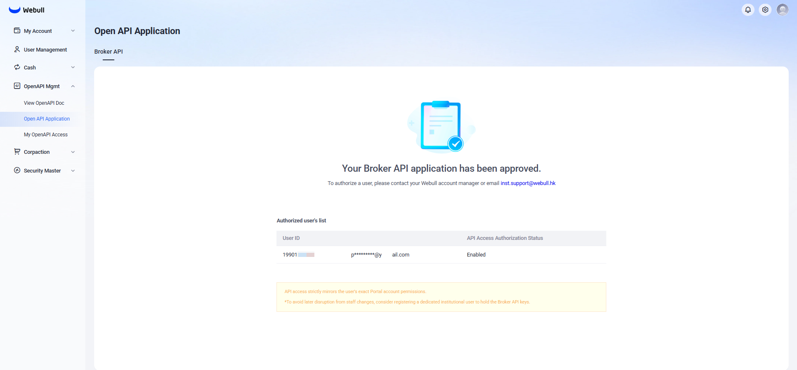
Task: Click the Webull logo
Action: tap(26, 10)
